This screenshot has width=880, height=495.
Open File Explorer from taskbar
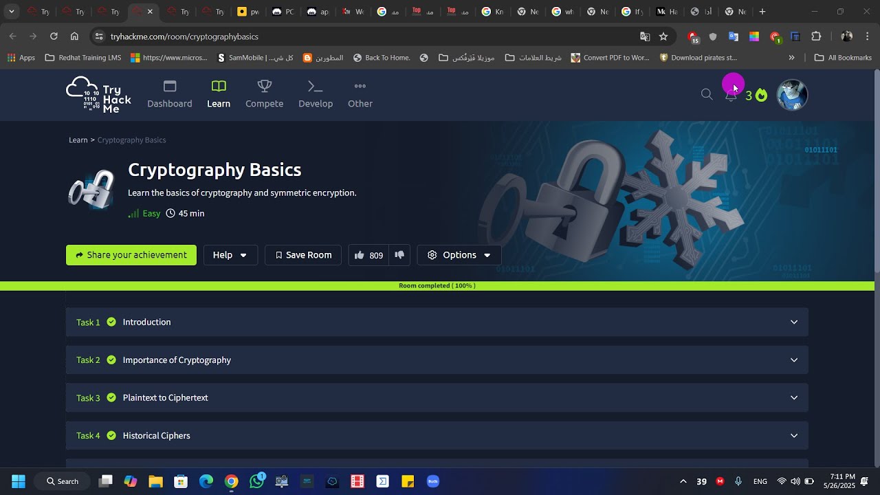[x=155, y=481]
